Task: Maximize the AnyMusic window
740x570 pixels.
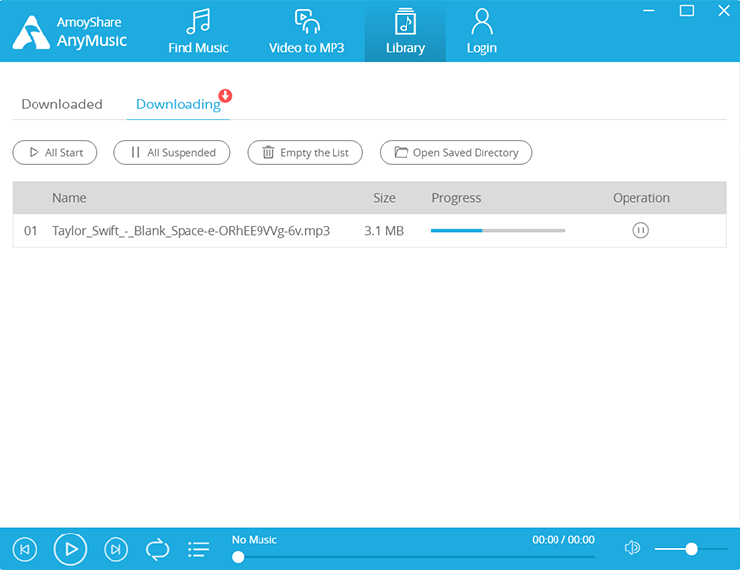Action: [686, 11]
